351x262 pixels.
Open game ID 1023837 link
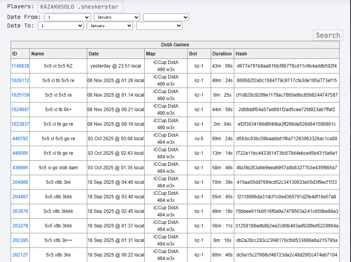coord(20,124)
